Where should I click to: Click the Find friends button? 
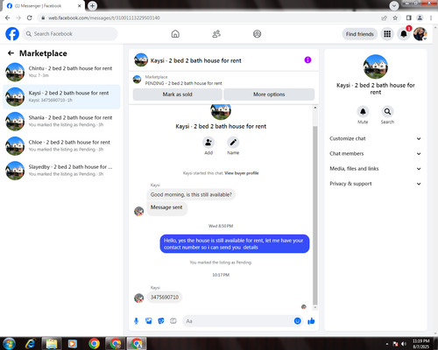pos(360,34)
